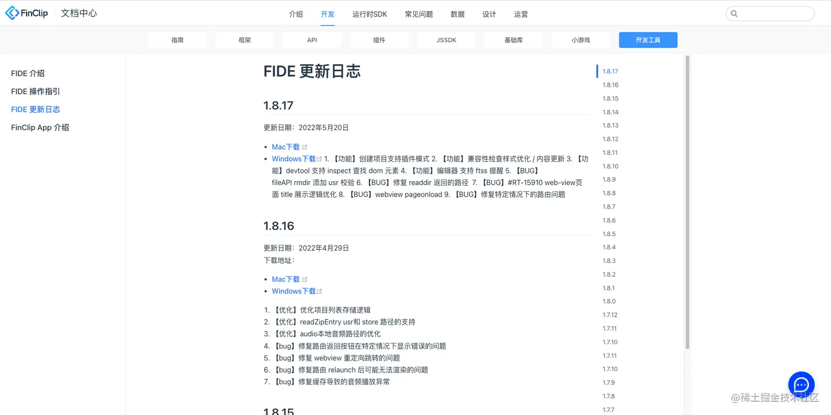Jump to 1.8.4 in the right outline
The width and height of the screenshot is (831, 415).
coord(608,248)
